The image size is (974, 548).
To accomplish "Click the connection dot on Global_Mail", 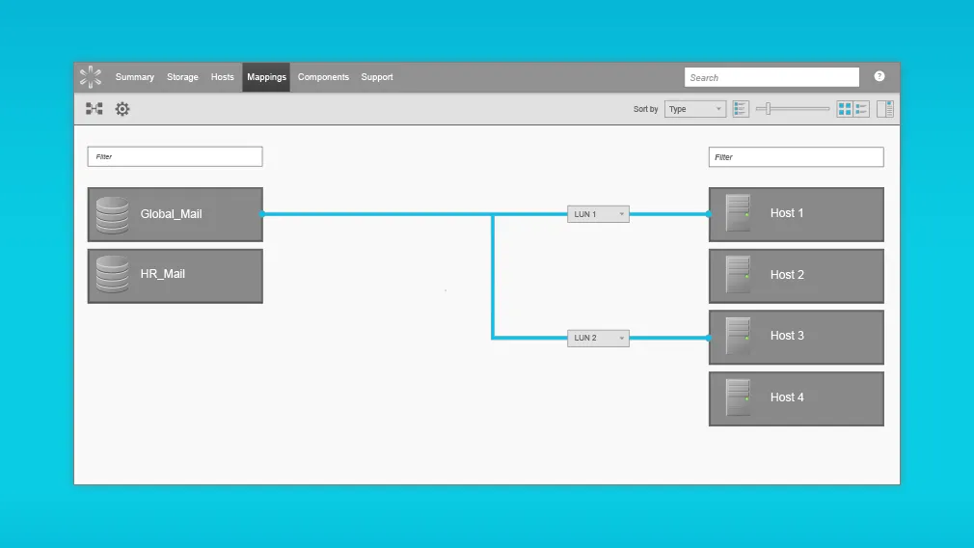I will (262, 214).
